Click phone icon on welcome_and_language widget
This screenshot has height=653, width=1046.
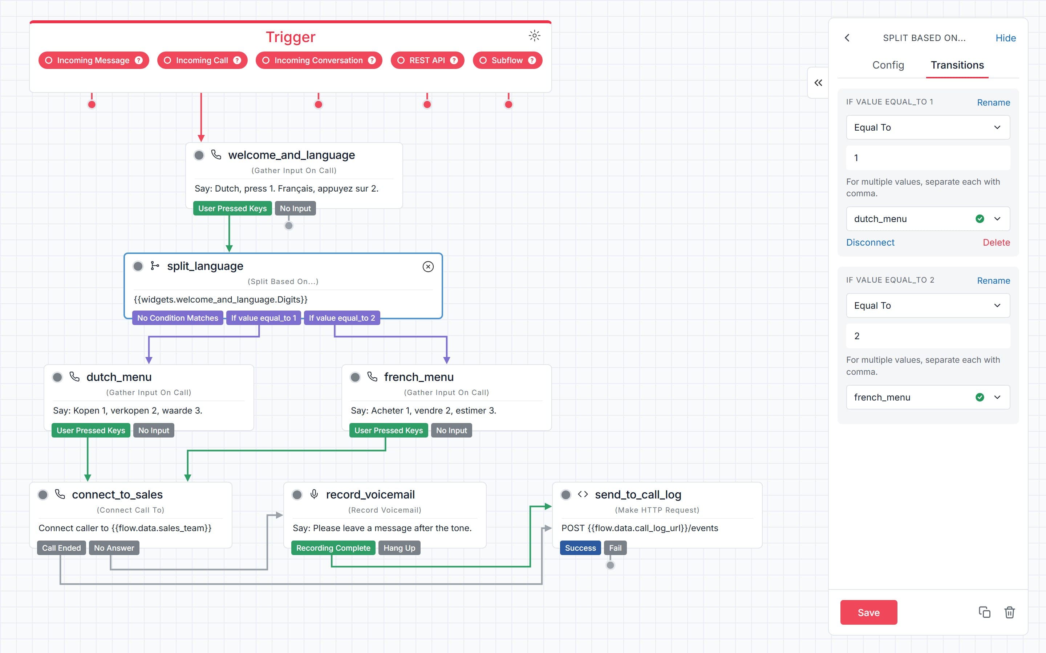coord(216,155)
